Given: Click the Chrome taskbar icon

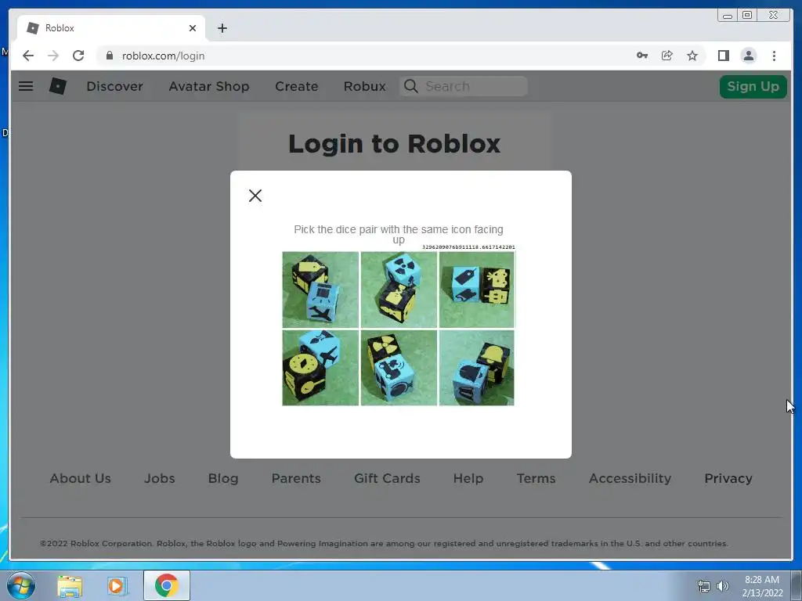Looking at the screenshot, I should click(x=167, y=585).
